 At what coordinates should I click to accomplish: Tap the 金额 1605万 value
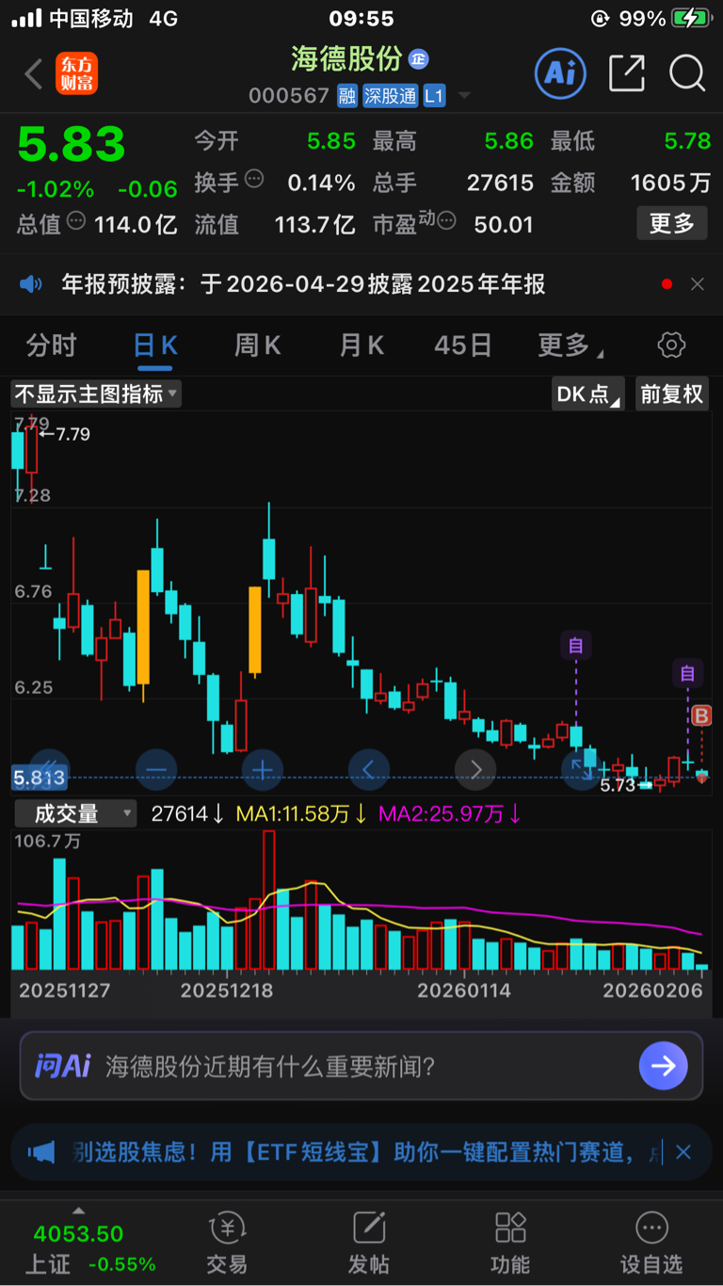(x=670, y=183)
